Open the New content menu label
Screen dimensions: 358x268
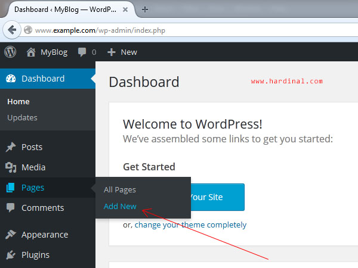[129, 52]
